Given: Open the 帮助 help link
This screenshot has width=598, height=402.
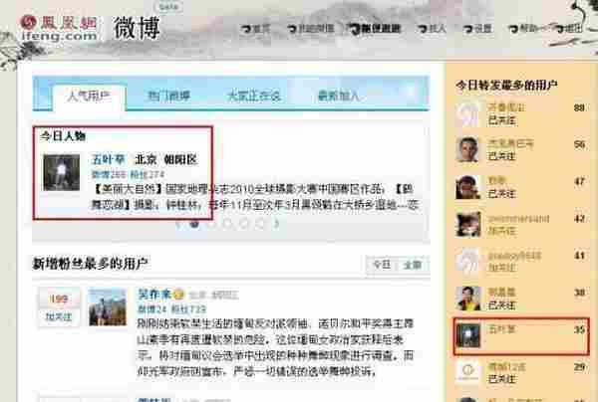Looking at the screenshot, I should click(524, 29).
